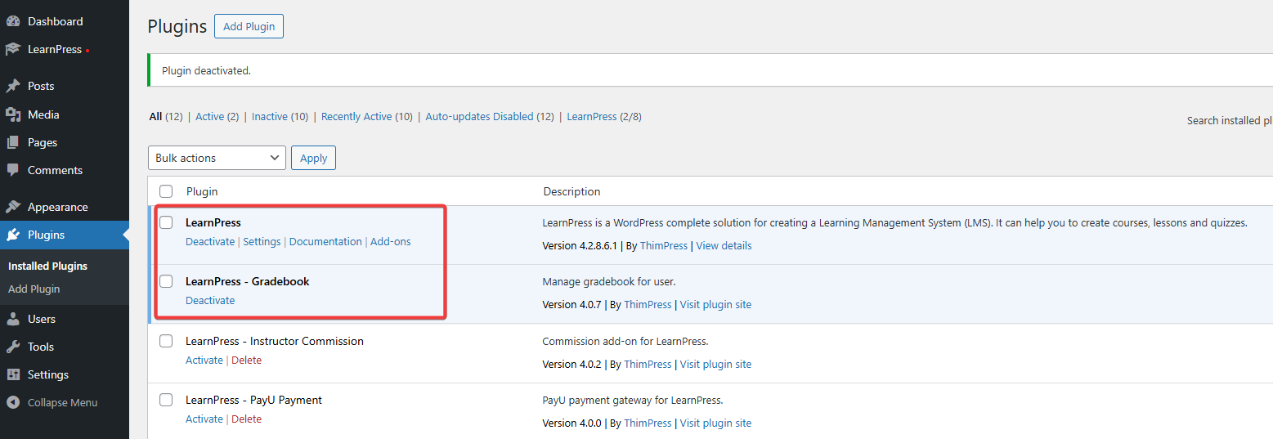Toggle the select-all plugins checkbox
This screenshot has width=1273, height=439.
[x=166, y=191]
